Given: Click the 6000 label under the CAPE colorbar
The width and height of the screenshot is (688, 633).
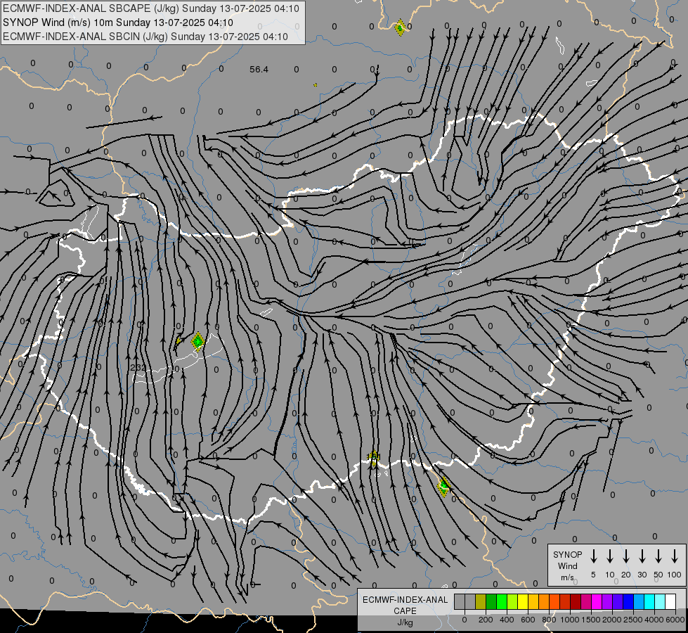Looking at the screenshot, I should coord(675,620).
